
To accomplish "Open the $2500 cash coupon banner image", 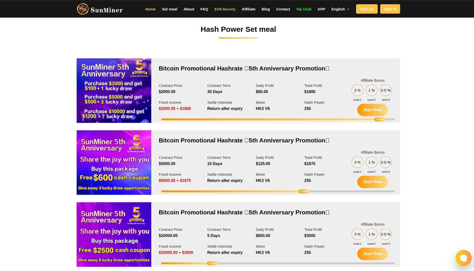I will click(114, 234).
